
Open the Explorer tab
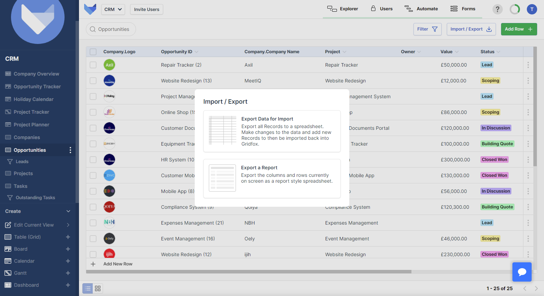pyautogui.click(x=342, y=9)
